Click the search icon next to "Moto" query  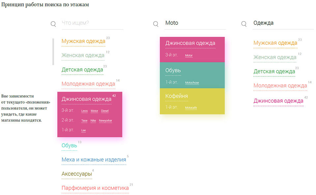pyautogui.click(x=156, y=24)
